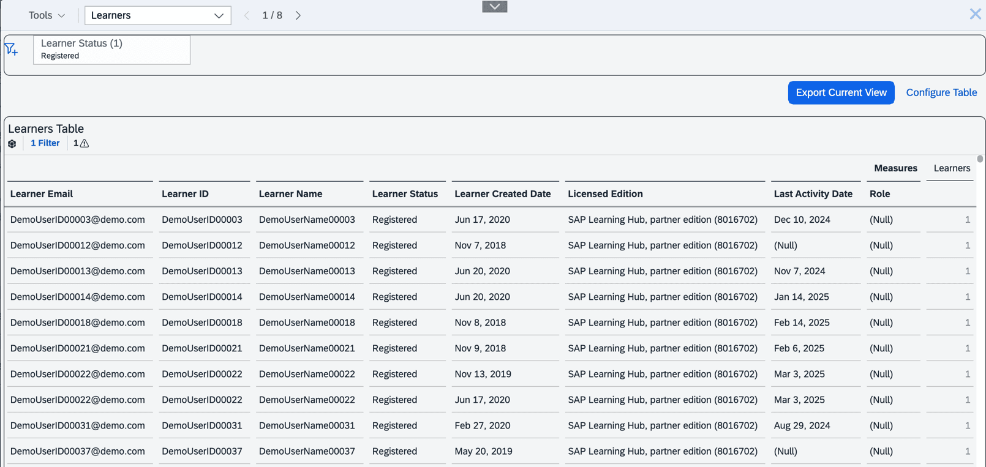The height and width of the screenshot is (467, 986).
Task: Select cell DemoUserID00014@demo.com
Action: click(x=78, y=297)
